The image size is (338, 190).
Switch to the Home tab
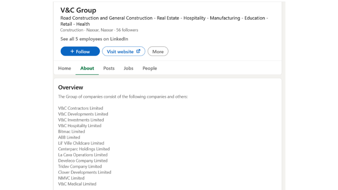[65, 68]
